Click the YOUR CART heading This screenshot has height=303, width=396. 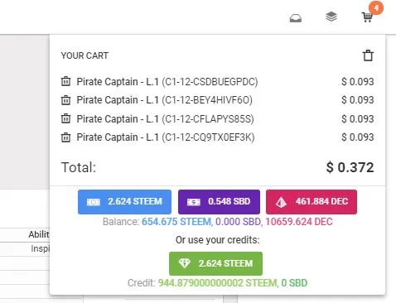[85, 55]
